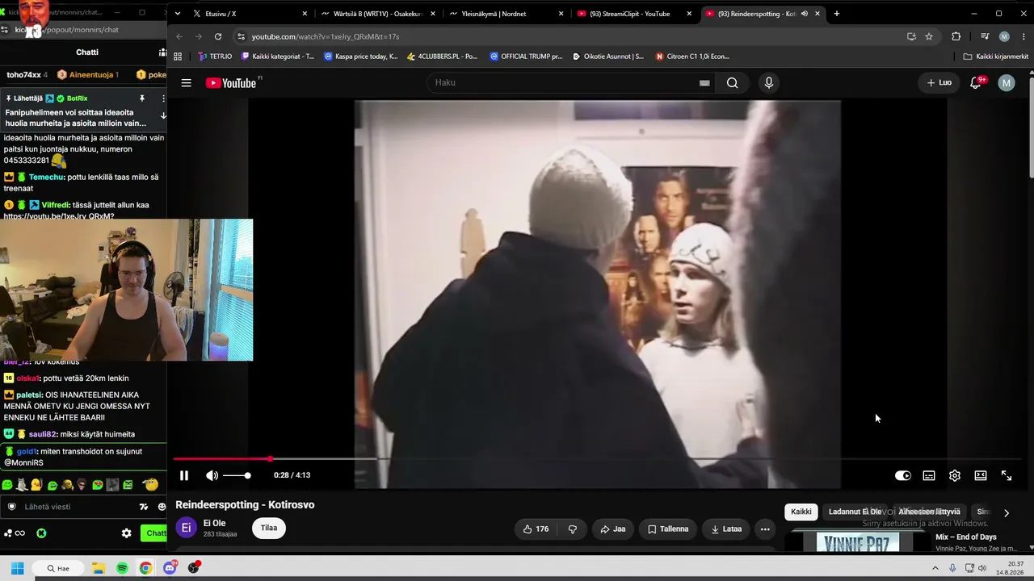Go to the YouTube home logo
The image size is (1034, 581).
point(231,82)
